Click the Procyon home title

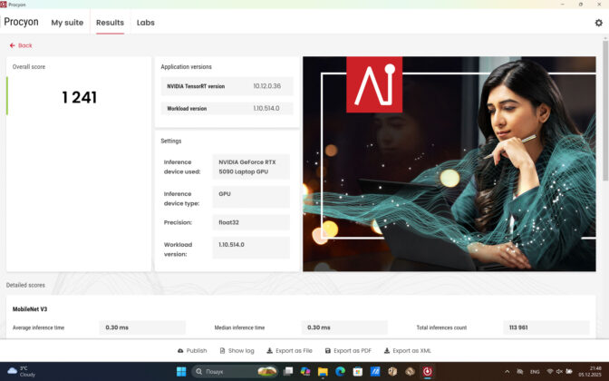[21, 22]
